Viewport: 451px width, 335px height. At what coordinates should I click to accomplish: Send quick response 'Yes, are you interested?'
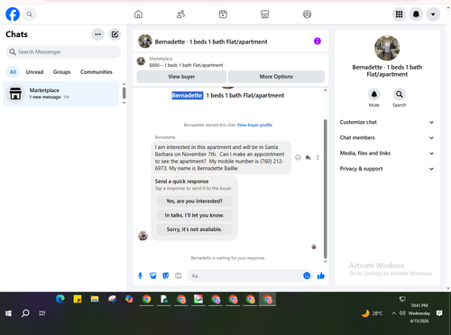click(194, 201)
